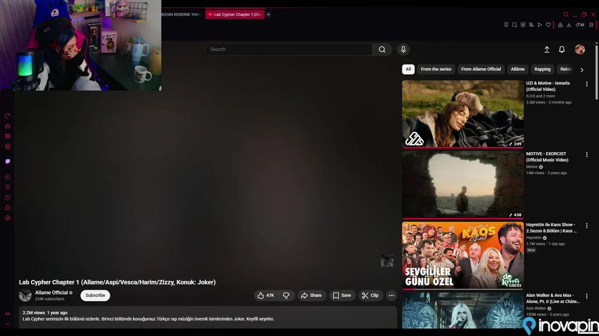Open options menu for Hayrettin Kaos Show video
This screenshot has width=599, height=336.
(586, 225)
